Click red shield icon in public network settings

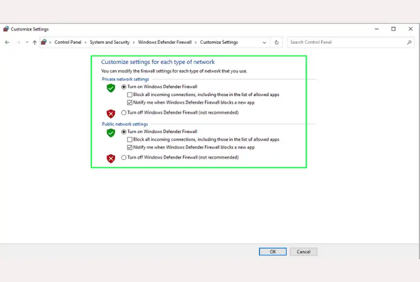tap(111, 158)
